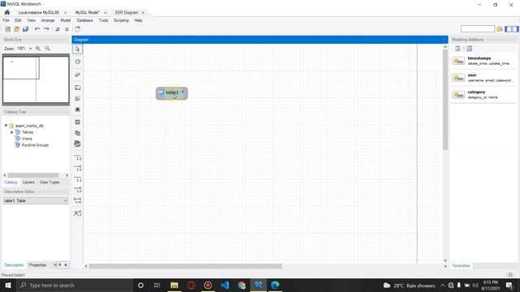
Task: Select 1:1 non-identifying relationship tool
Action: 78,157
